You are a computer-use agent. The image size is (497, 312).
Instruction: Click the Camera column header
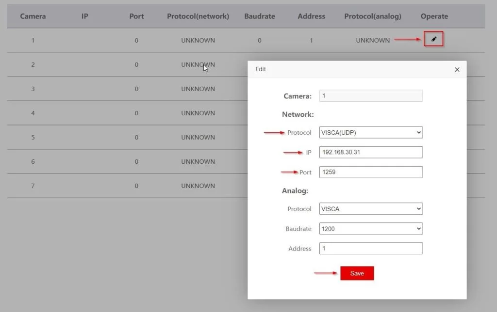(33, 16)
